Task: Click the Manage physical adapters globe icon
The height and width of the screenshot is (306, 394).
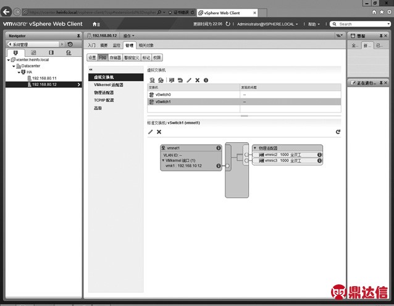Action: (x=161, y=80)
